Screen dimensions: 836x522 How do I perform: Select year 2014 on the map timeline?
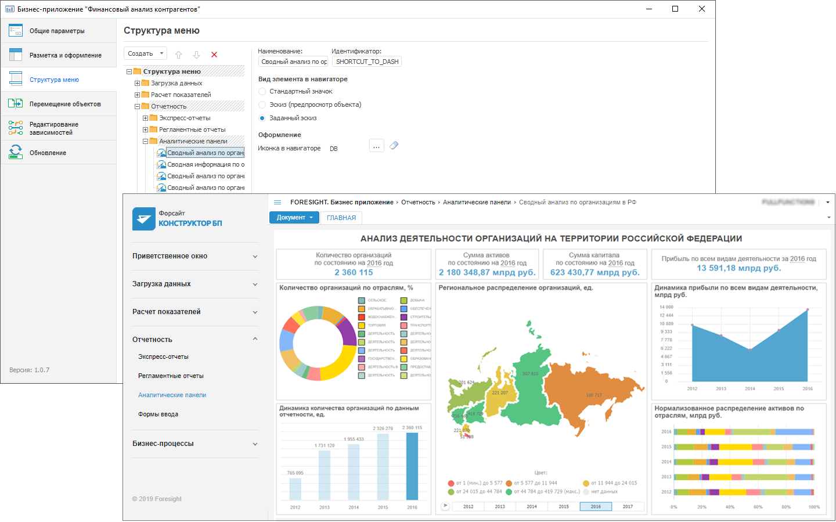click(x=532, y=506)
